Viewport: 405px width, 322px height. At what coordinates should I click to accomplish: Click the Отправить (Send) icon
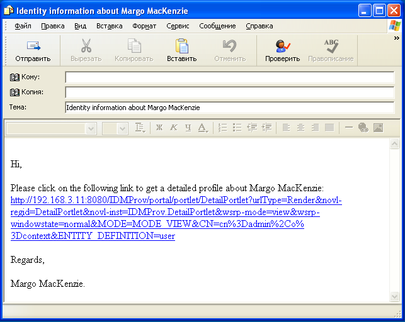[x=33, y=46]
